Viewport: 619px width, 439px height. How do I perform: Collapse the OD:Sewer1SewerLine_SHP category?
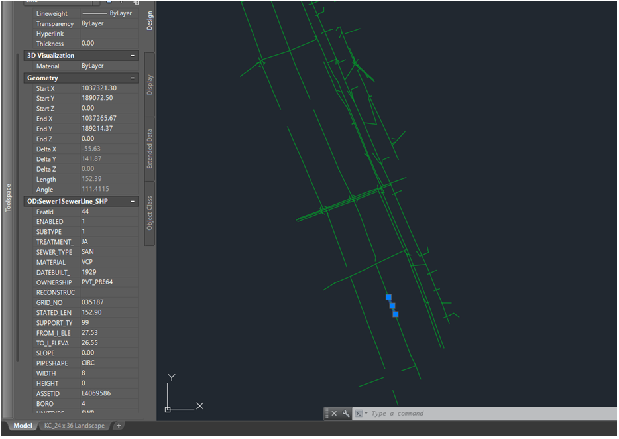pyautogui.click(x=133, y=201)
